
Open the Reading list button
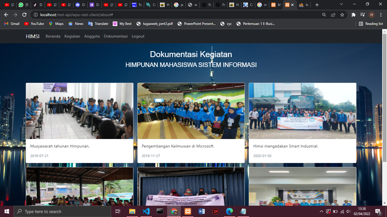(371, 24)
